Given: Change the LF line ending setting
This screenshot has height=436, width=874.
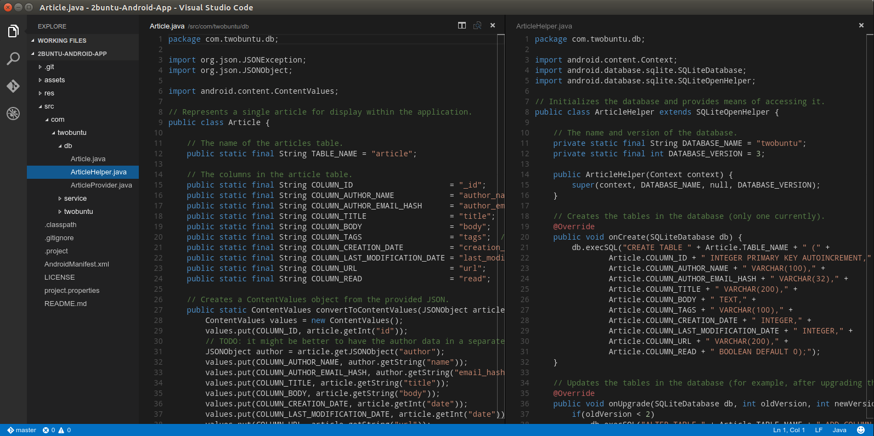Looking at the screenshot, I should click(x=819, y=430).
